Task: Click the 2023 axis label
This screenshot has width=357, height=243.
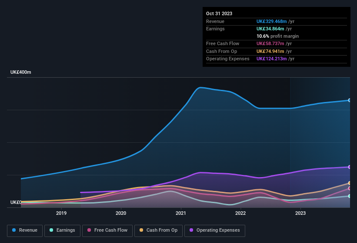Action: (x=300, y=213)
